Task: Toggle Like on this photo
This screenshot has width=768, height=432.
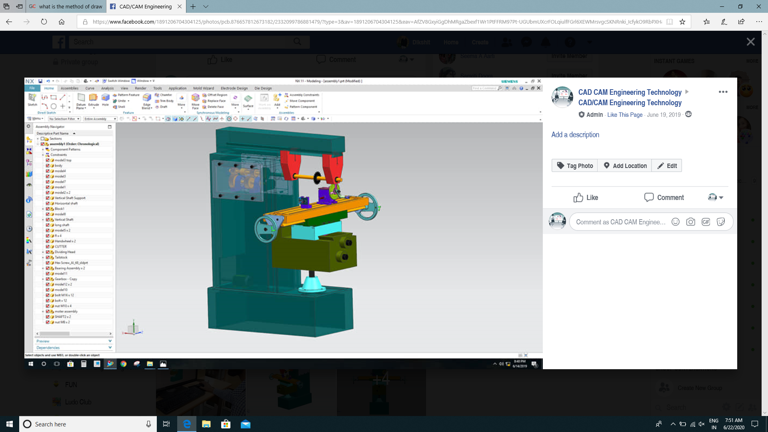Action: (586, 198)
